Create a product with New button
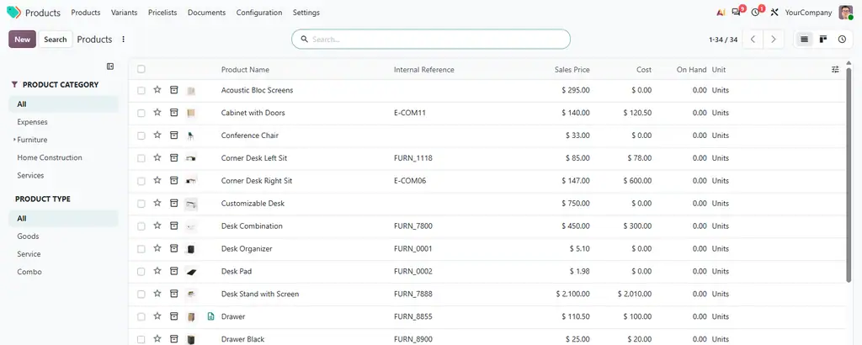 (x=23, y=39)
